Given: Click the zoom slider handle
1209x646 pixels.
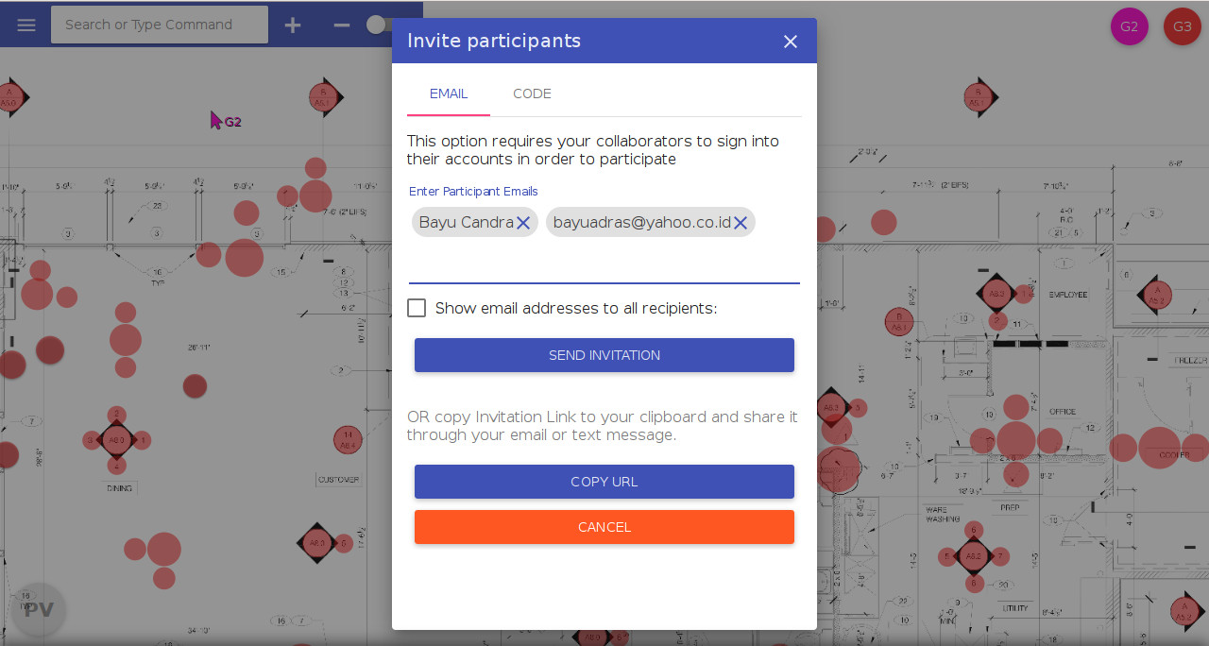Looking at the screenshot, I should [377, 25].
